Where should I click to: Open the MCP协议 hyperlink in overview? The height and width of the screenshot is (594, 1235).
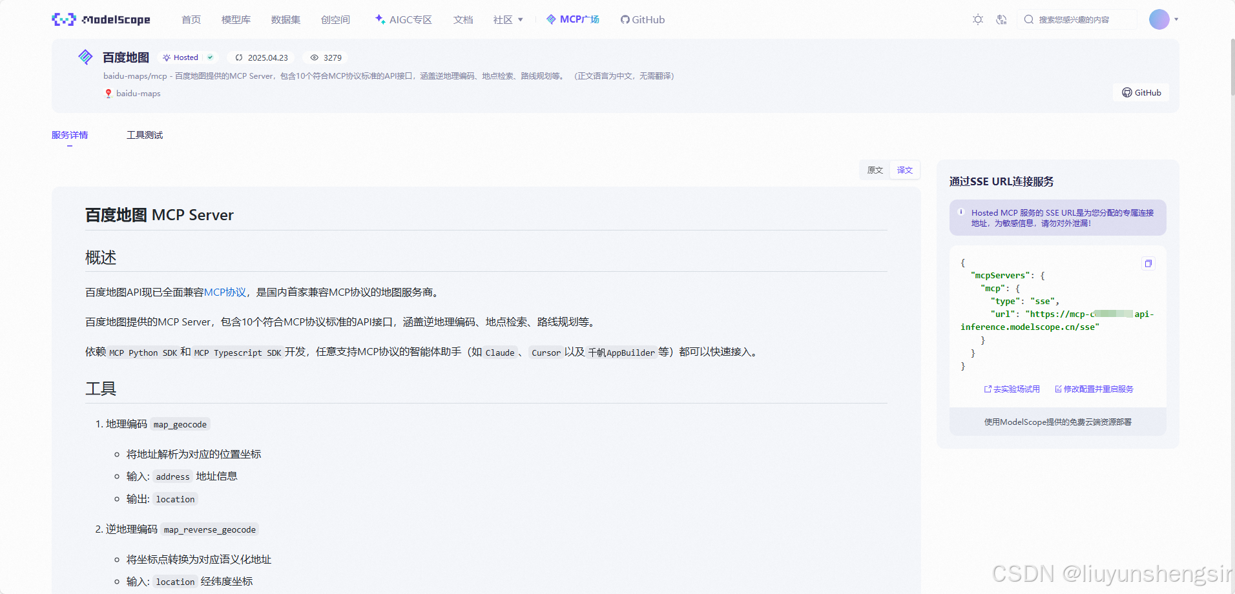click(x=225, y=292)
